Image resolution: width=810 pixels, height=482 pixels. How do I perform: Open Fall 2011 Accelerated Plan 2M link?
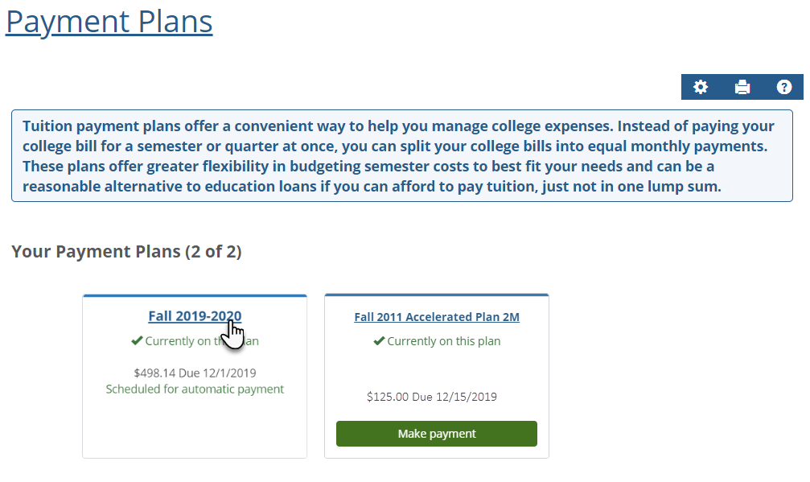coord(437,317)
